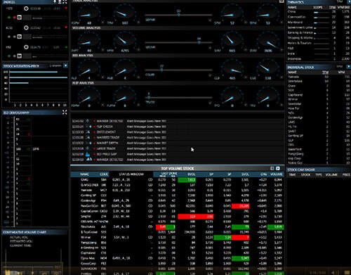The image size is (351, 275).
Task: Click the green BVOL cell in the GMG row
Action: (x=187, y=180)
